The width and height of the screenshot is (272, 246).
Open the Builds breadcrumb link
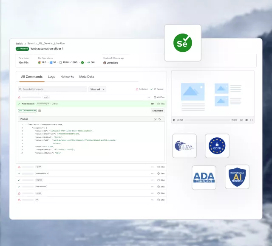(x=19, y=44)
